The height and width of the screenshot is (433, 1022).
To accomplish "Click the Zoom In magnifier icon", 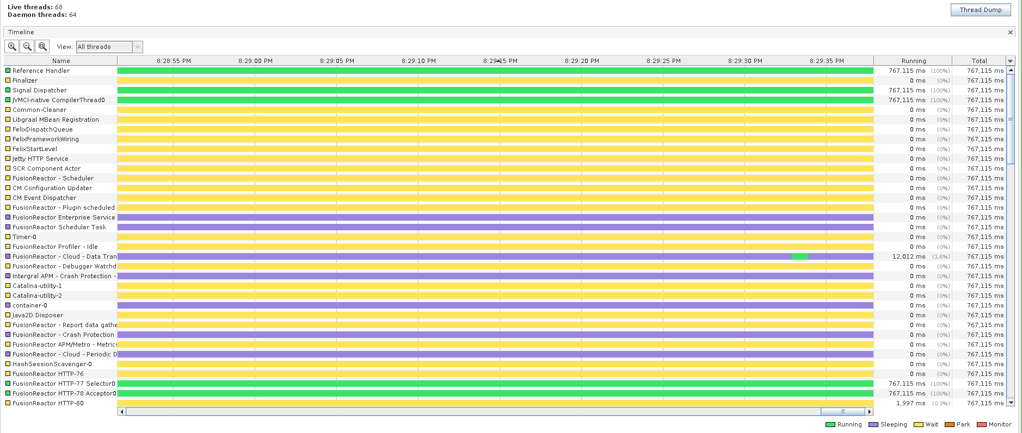I will click(x=12, y=47).
